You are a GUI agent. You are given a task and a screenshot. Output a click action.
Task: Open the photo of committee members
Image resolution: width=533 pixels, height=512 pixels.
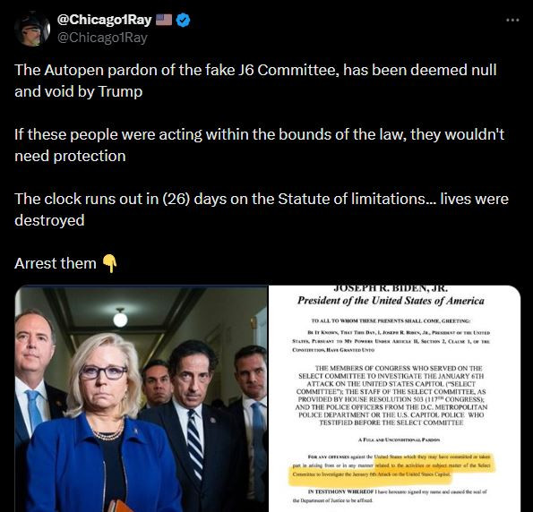coord(142,398)
